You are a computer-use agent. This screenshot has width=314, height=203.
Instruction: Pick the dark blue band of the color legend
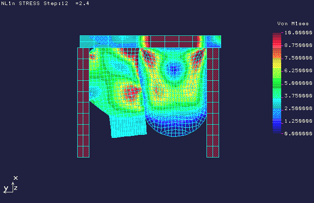(277, 128)
